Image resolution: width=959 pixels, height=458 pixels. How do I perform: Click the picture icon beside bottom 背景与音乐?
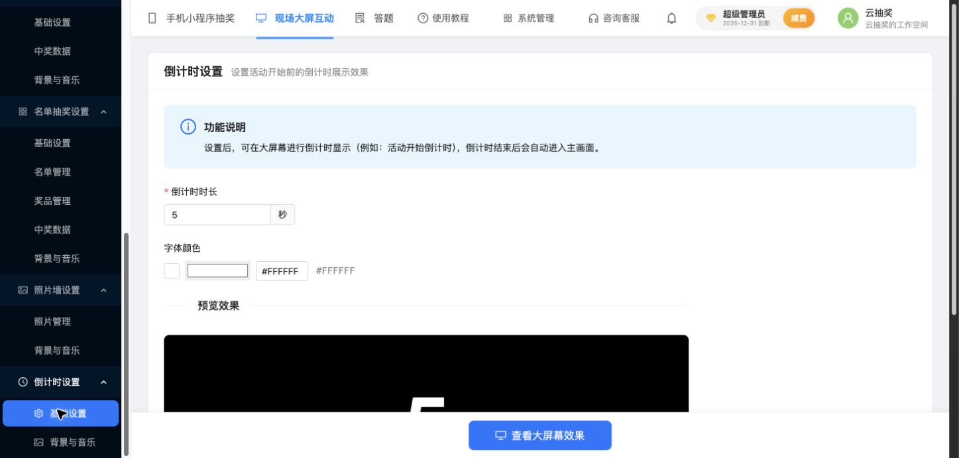click(x=38, y=442)
